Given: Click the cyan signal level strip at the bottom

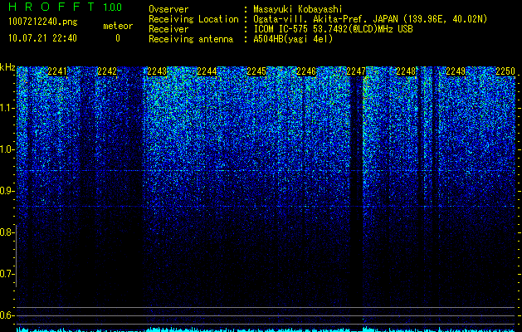Looking at the screenshot, I should click(266, 330).
